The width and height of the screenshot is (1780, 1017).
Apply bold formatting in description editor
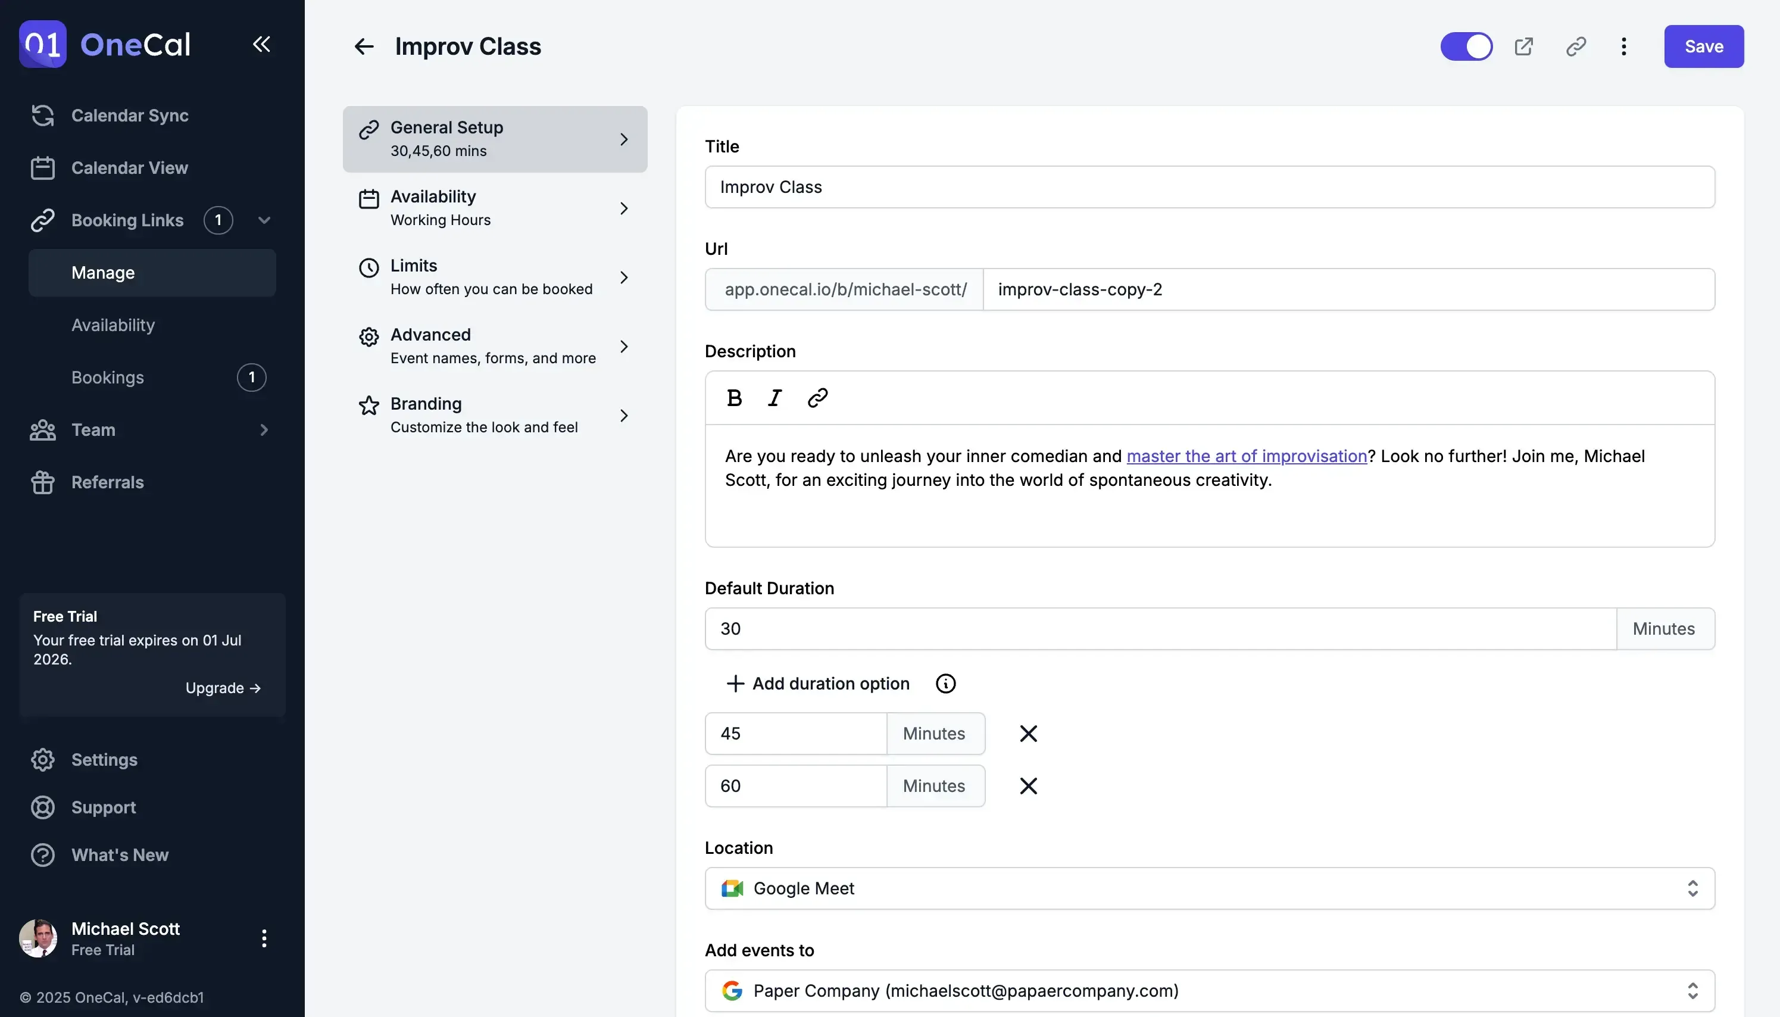pos(733,397)
